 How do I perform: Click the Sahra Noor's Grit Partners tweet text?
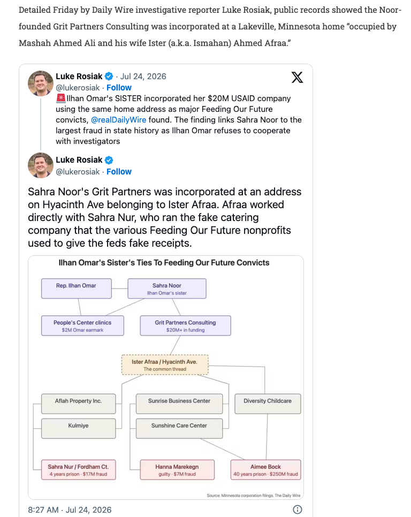tap(164, 217)
